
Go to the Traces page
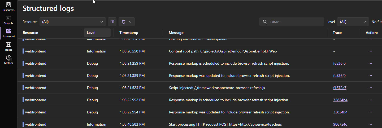point(8,45)
